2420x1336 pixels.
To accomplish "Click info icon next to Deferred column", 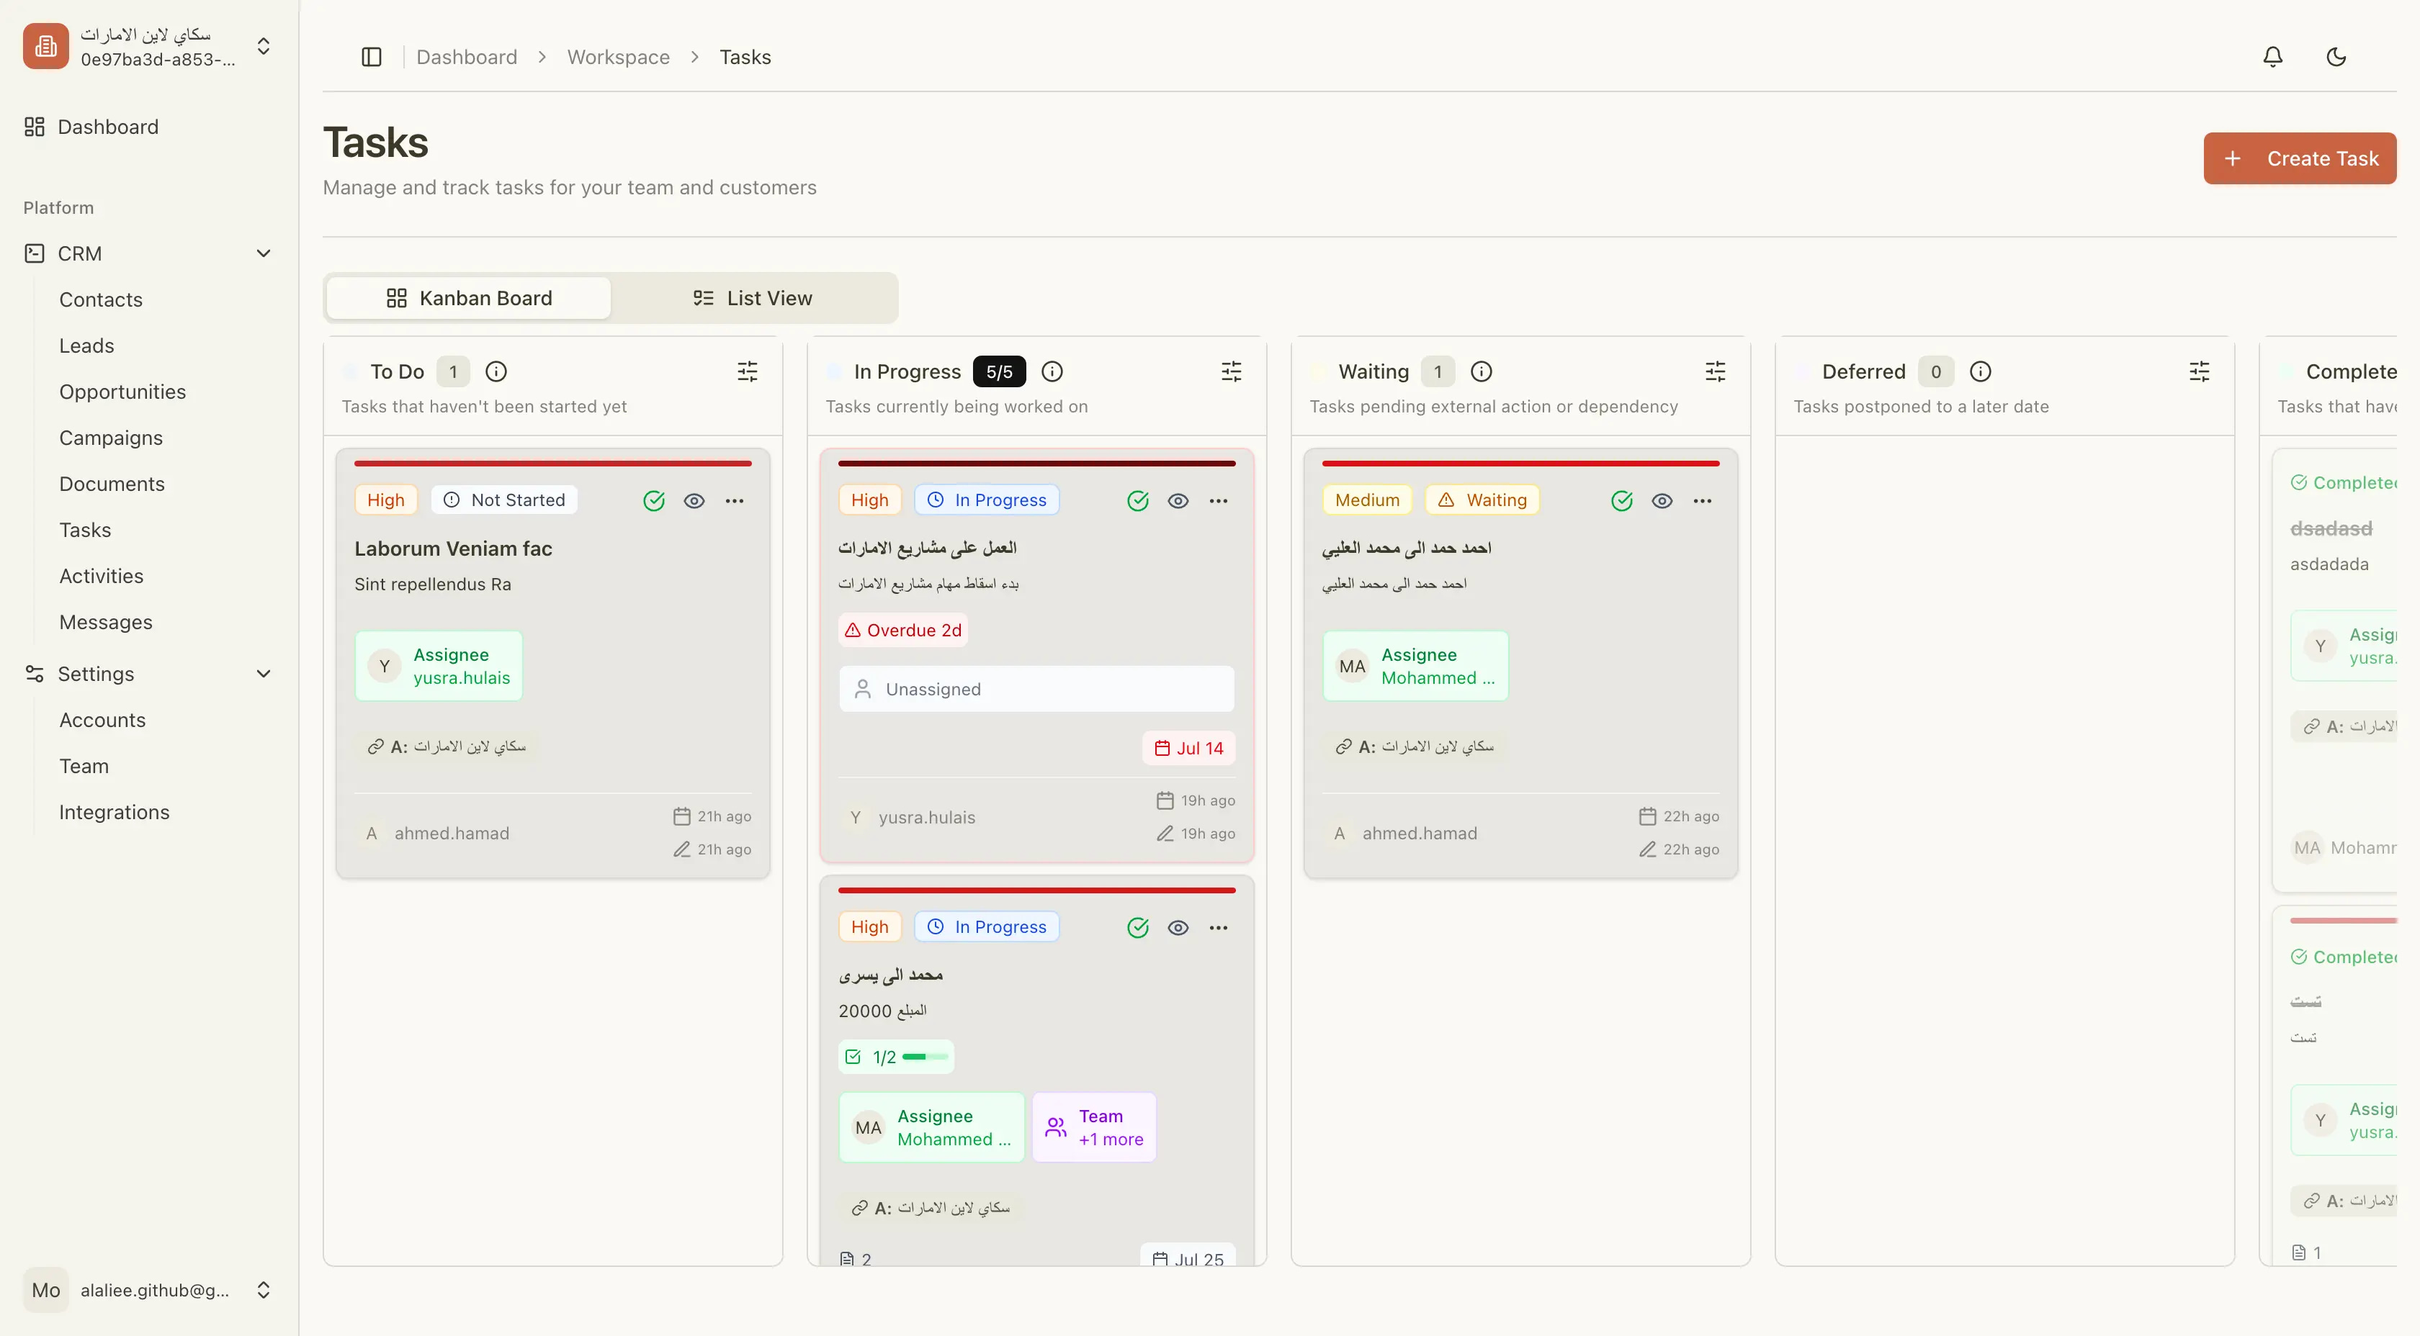I will 1979,371.
